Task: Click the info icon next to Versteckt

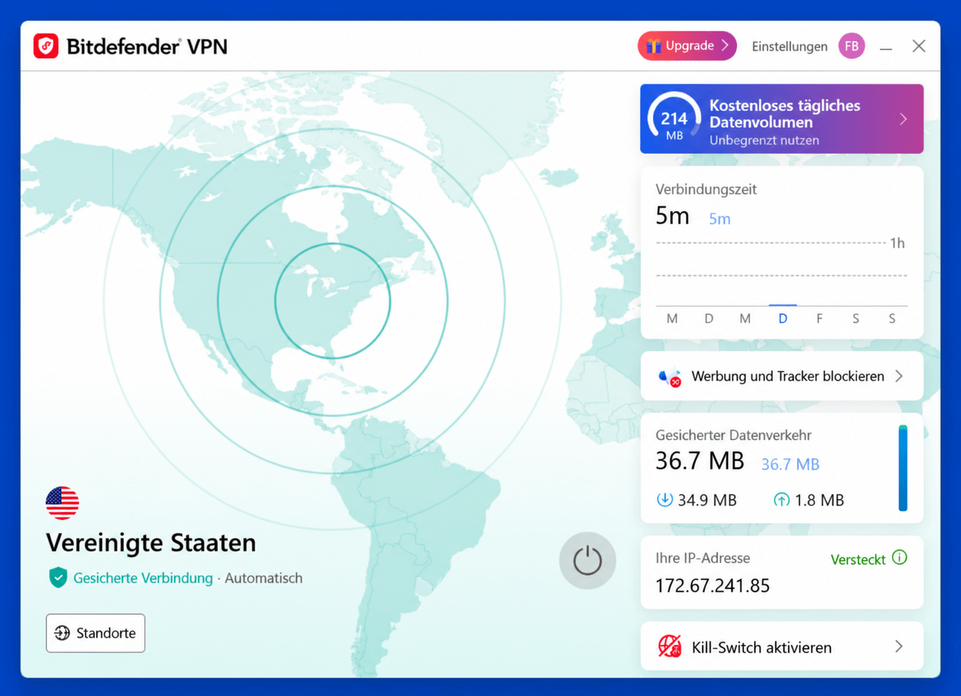Action: tap(900, 558)
